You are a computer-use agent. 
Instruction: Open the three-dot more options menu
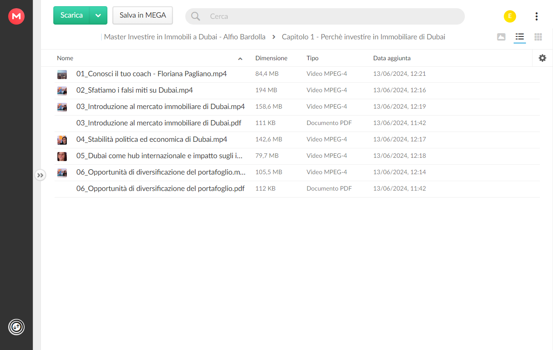(x=536, y=16)
